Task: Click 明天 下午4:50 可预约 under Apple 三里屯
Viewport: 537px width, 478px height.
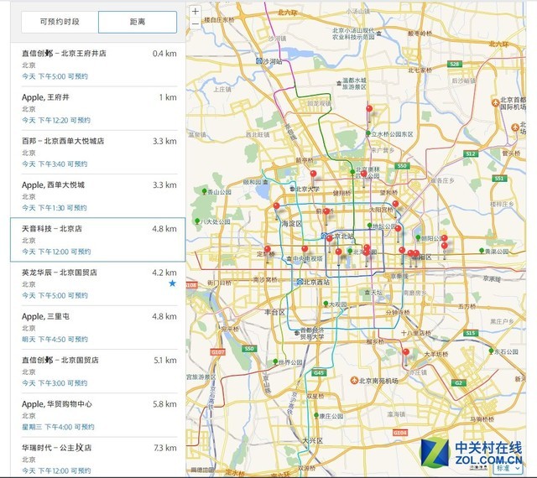Action: pos(55,340)
